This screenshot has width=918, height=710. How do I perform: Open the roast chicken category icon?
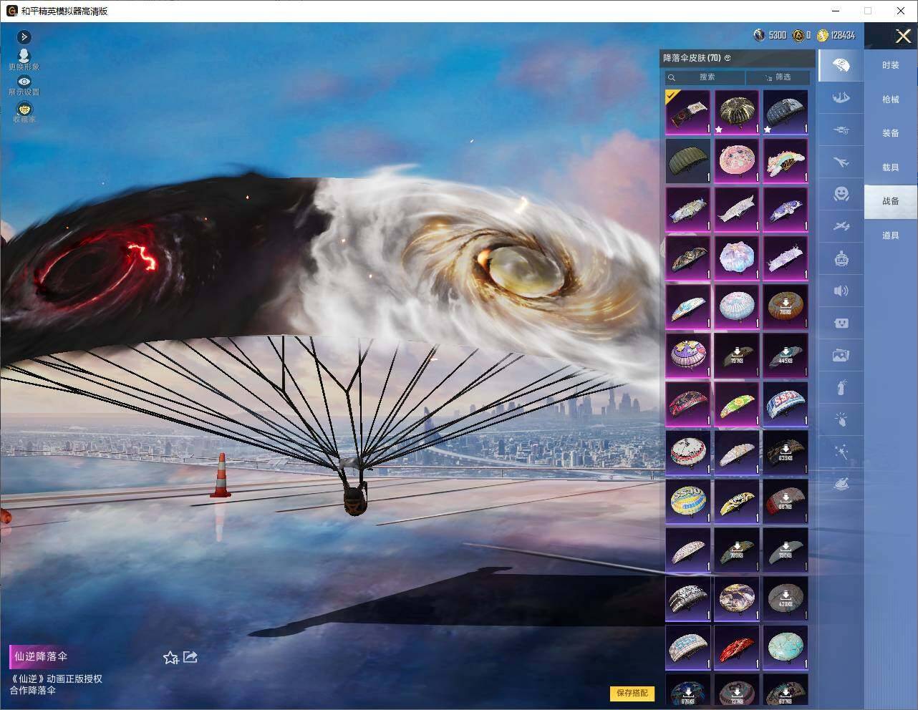[x=841, y=485]
